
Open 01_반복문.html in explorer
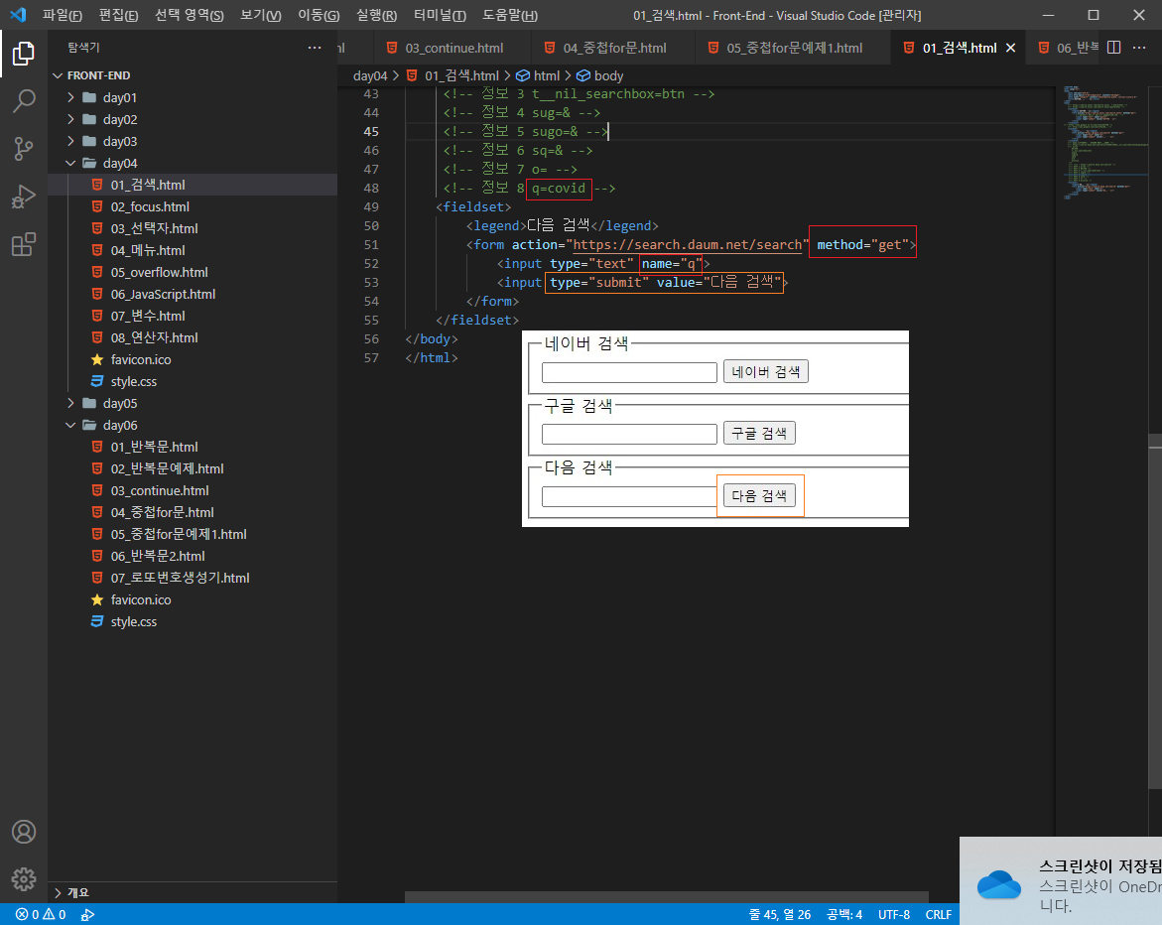(x=154, y=447)
